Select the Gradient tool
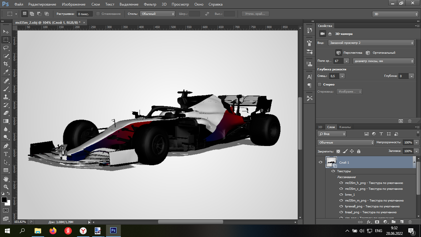The height and width of the screenshot is (237, 421). click(x=6, y=121)
